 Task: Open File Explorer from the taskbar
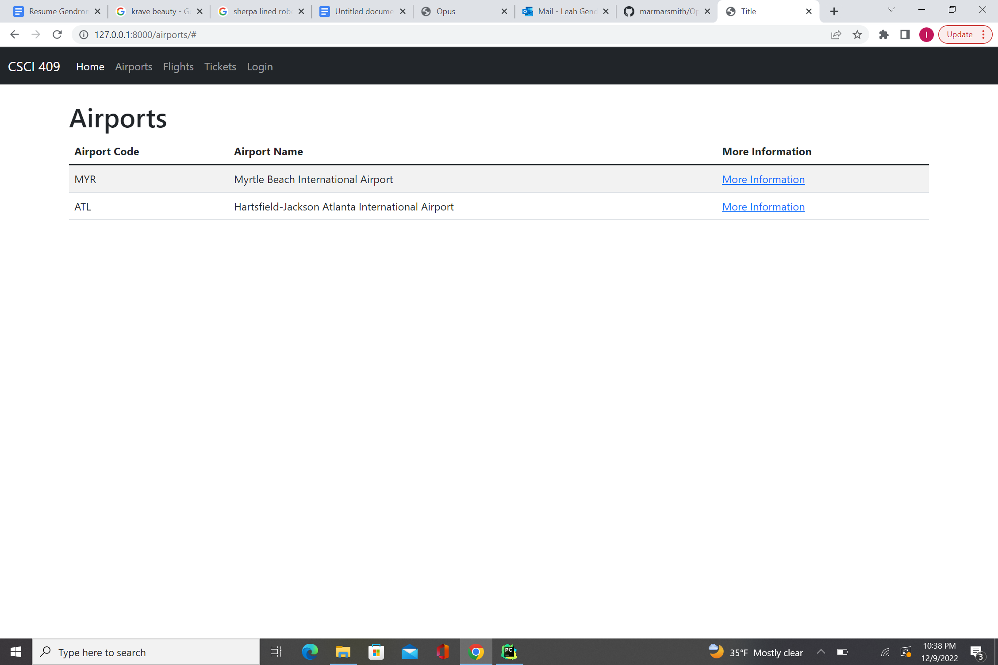pyautogui.click(x=343, y=652)
